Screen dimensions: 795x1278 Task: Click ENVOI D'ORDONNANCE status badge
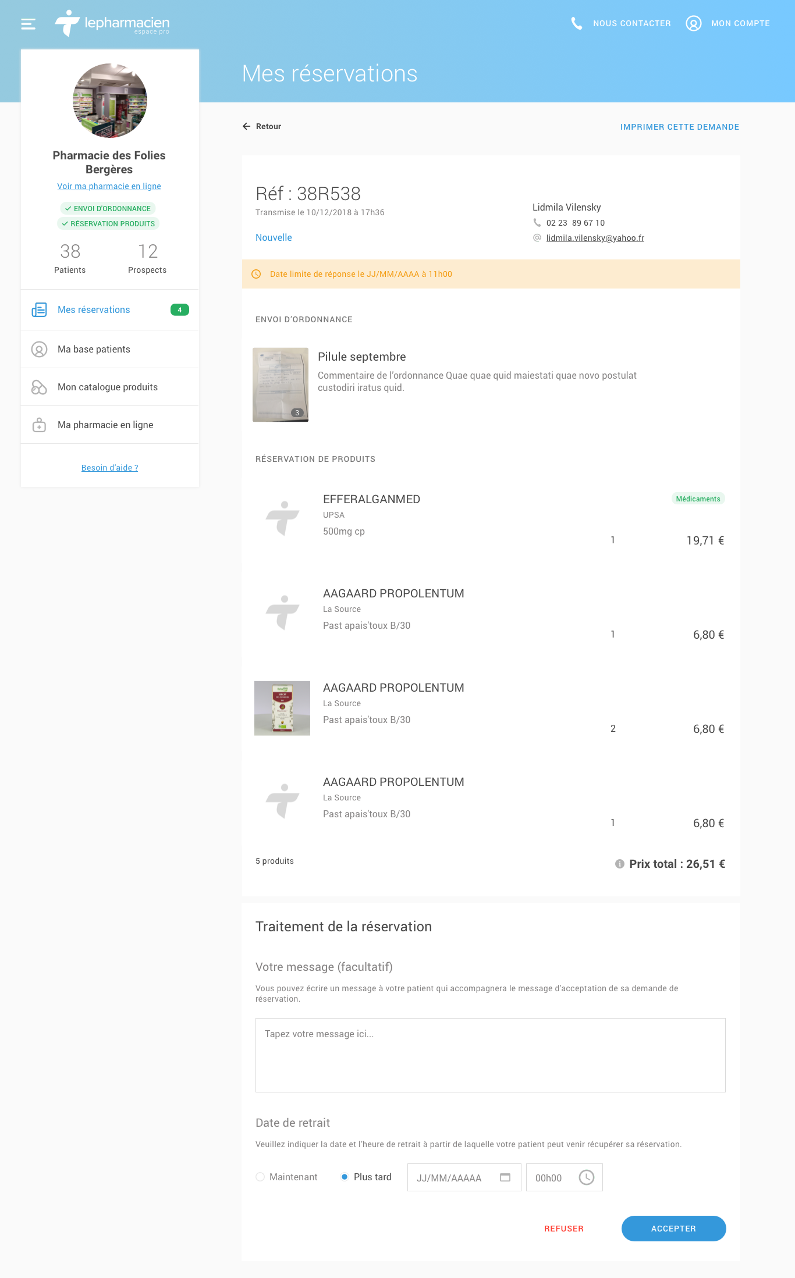(108, 208)
